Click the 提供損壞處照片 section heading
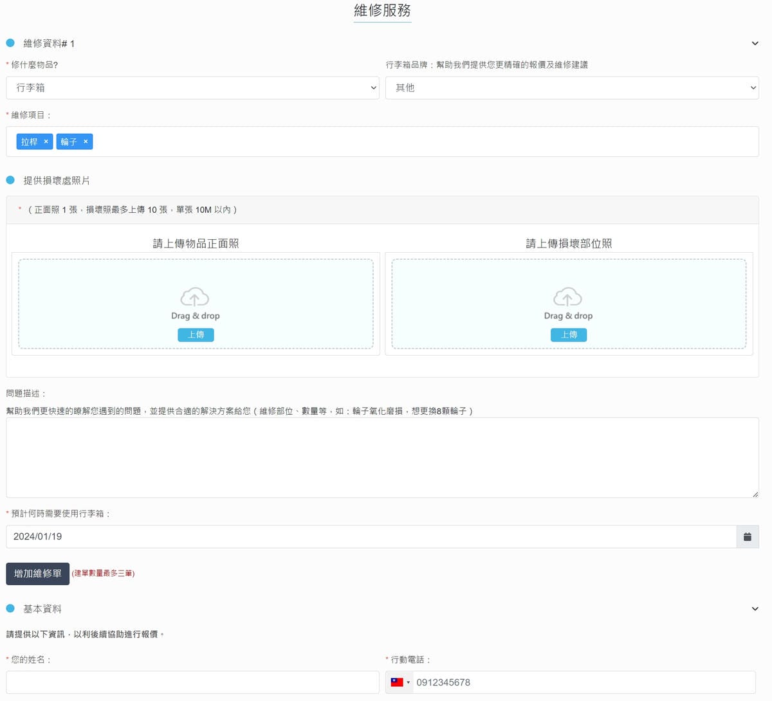The height and width of the screenshot is (701, 772). 57,181
